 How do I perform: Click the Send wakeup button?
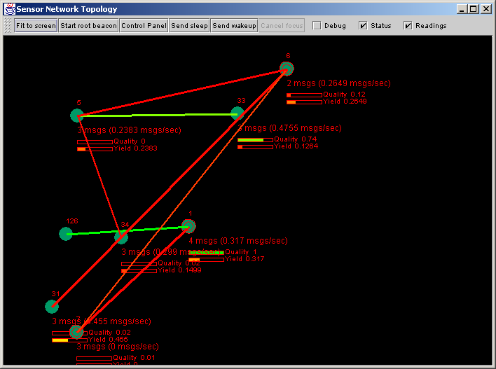pyautogui.click(x=235, y=26)
